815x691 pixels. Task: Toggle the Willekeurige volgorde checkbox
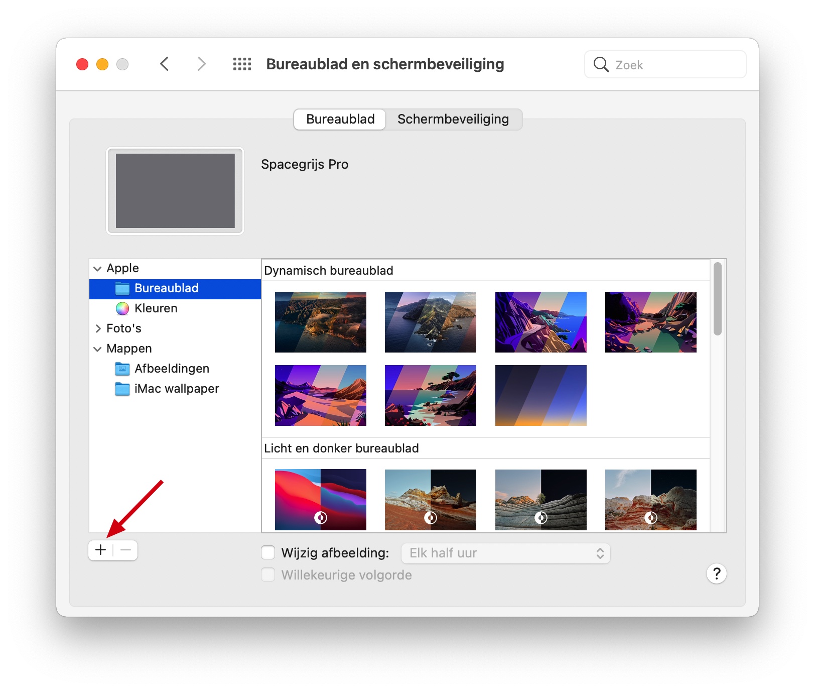pyautogui.click(x=268, y=575)
